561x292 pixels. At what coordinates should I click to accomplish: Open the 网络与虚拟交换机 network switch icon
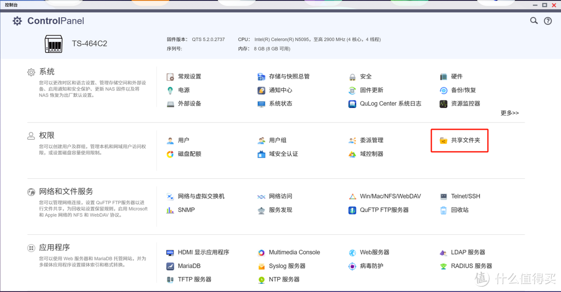tap(170, 196)
